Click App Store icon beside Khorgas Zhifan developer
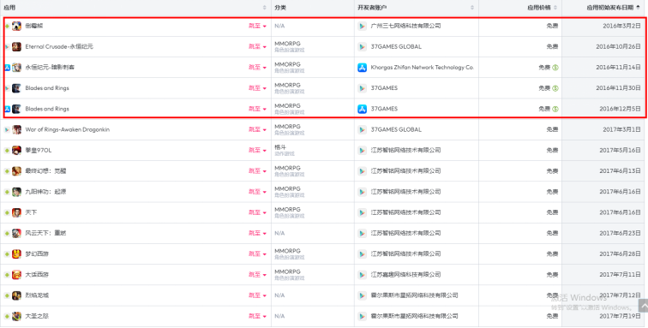648x328 pixels. (x=362, y=68)
